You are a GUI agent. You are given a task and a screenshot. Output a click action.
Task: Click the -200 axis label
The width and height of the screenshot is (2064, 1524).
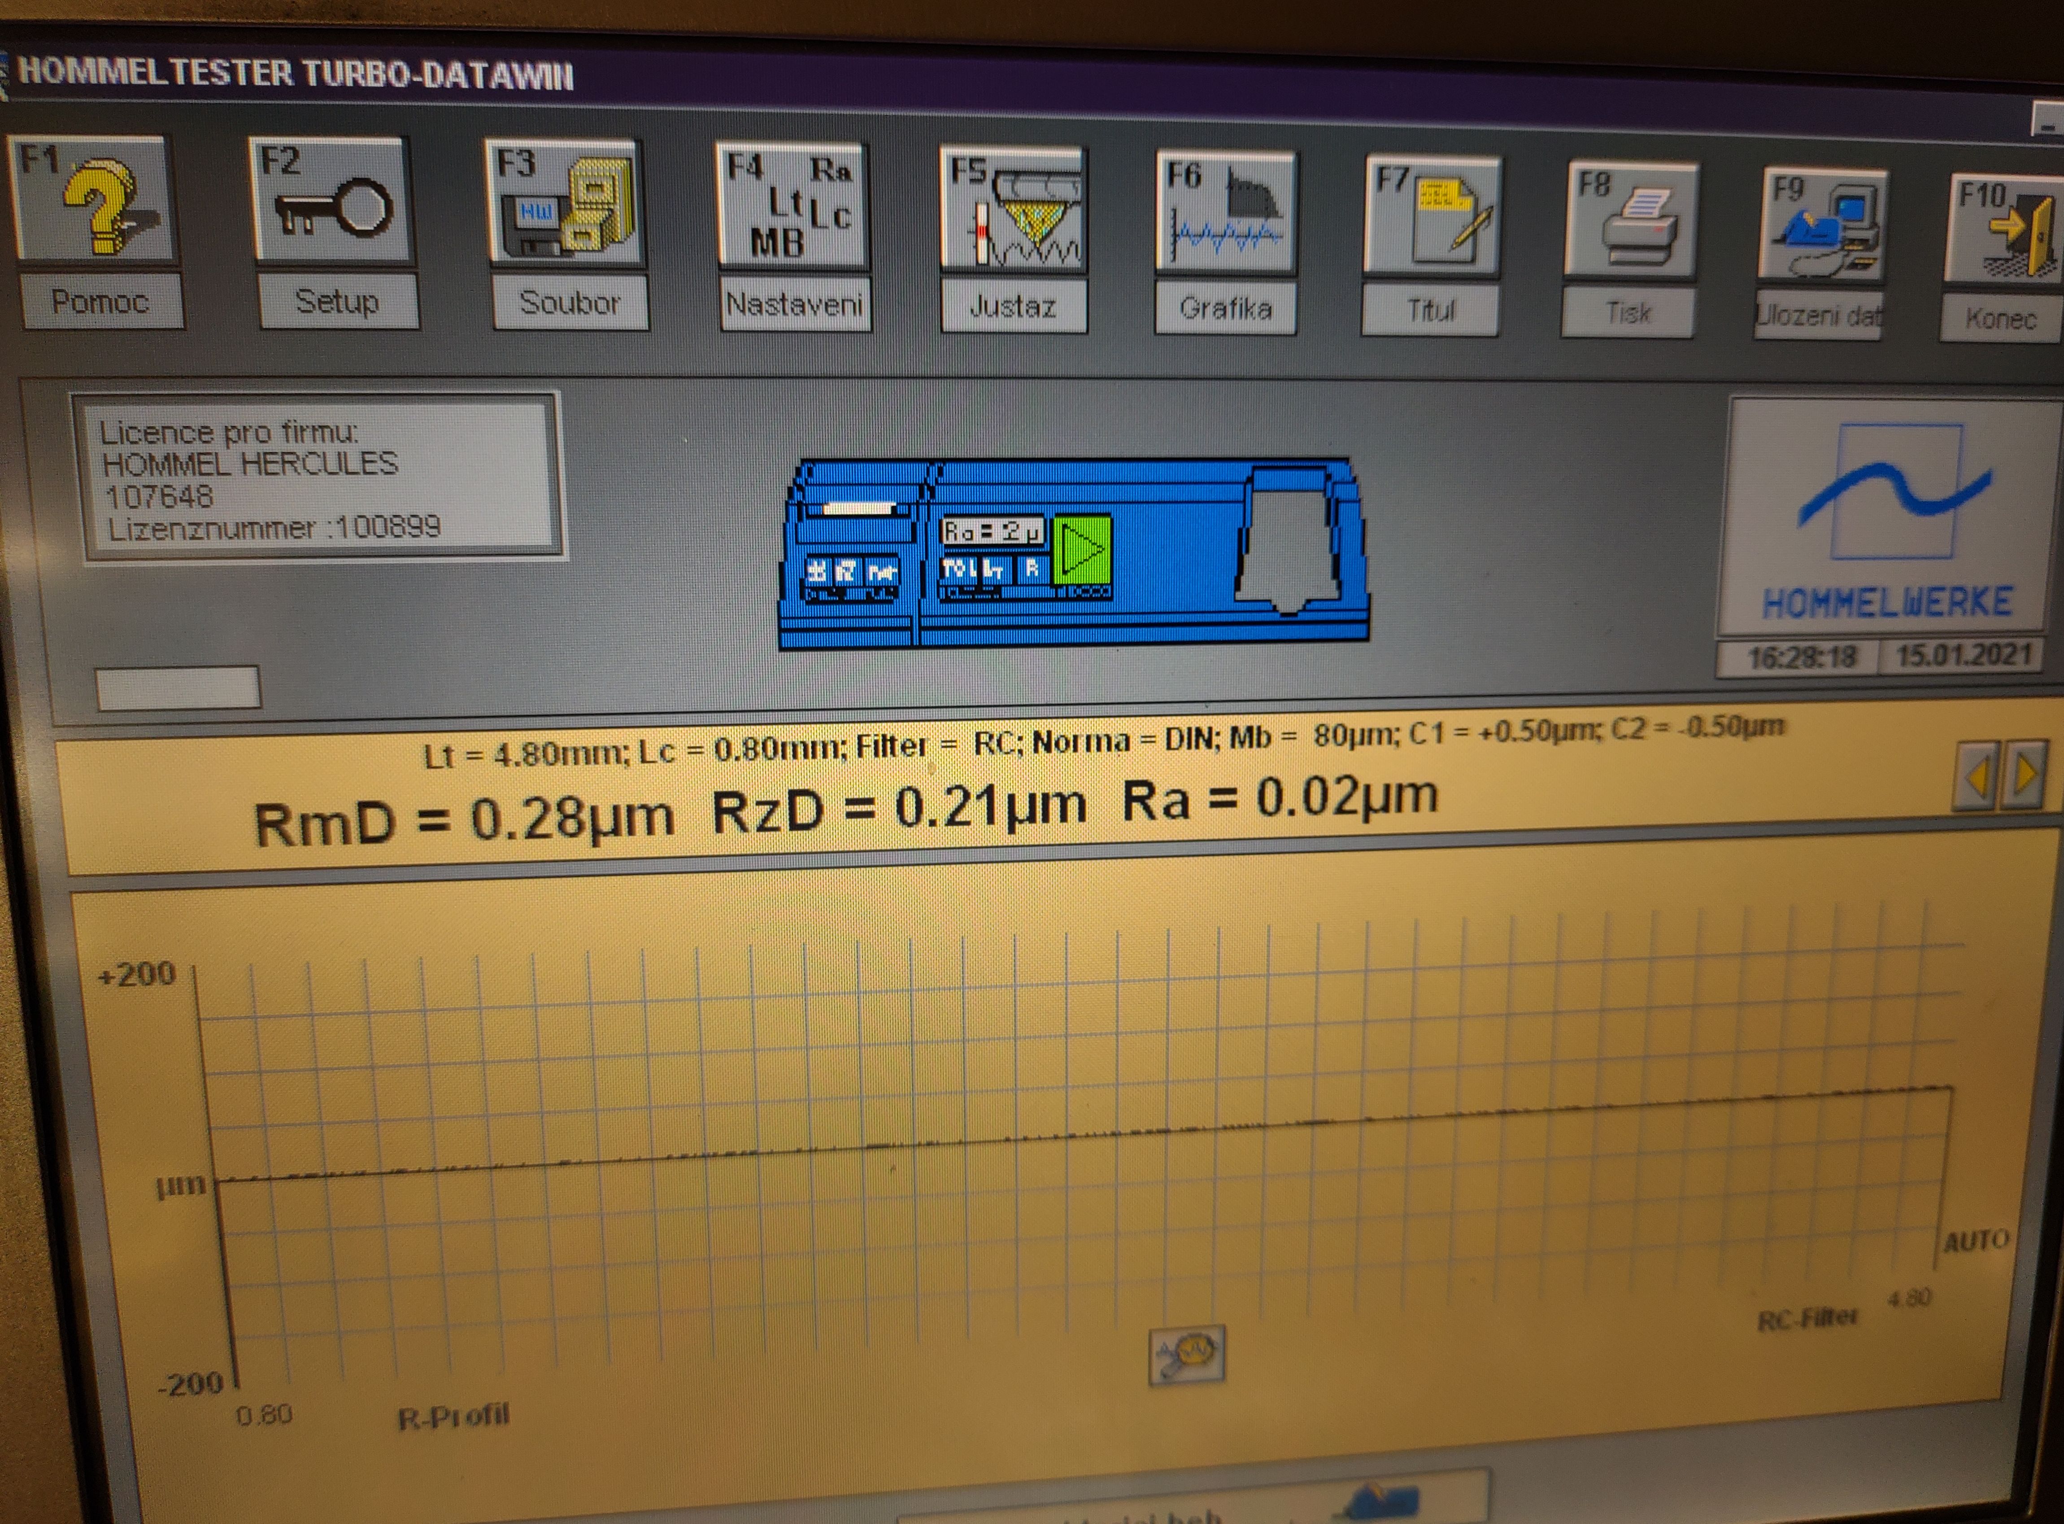(189, 1383)
